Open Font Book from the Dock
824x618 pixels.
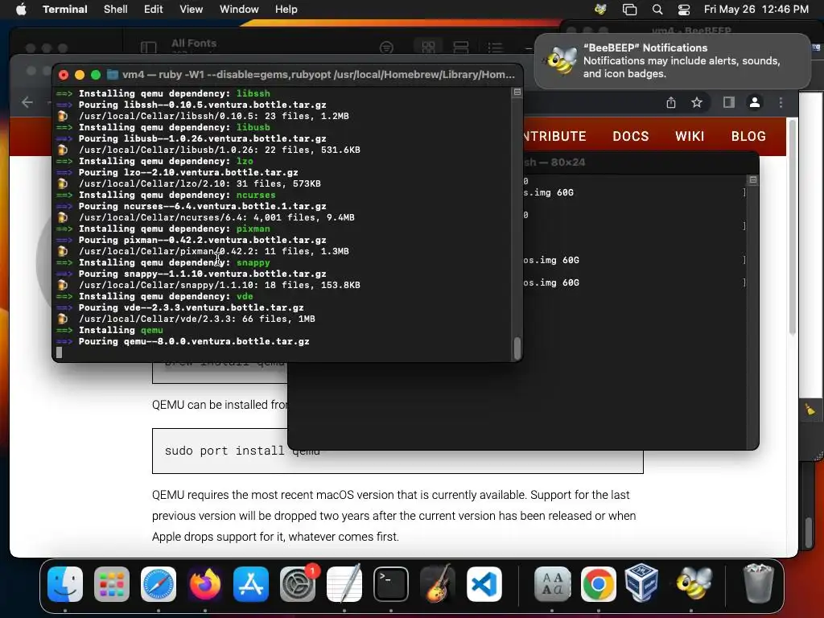[552, 584]
